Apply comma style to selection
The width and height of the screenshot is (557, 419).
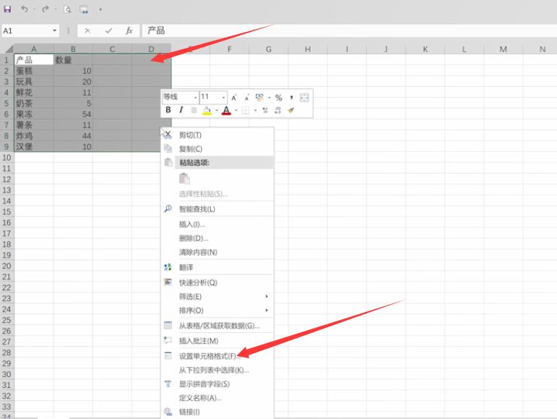tap(292, 98)
